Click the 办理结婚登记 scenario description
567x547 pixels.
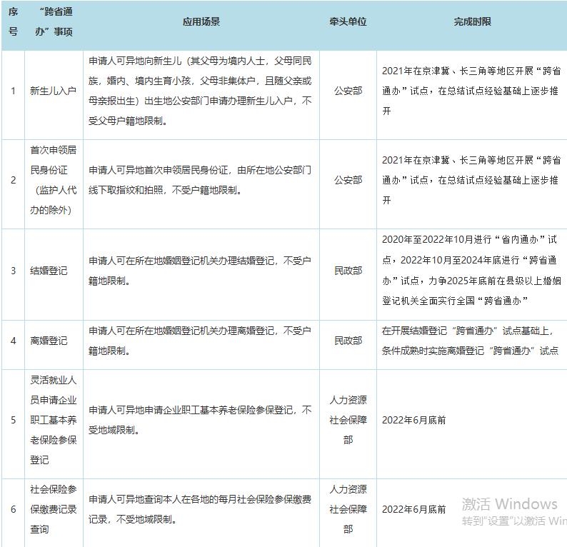coord(200,271)
